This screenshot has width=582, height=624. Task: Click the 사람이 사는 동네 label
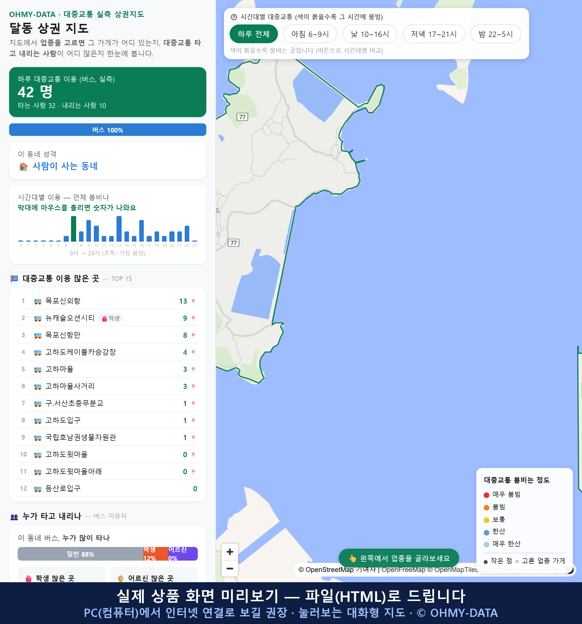pos(65,166)
